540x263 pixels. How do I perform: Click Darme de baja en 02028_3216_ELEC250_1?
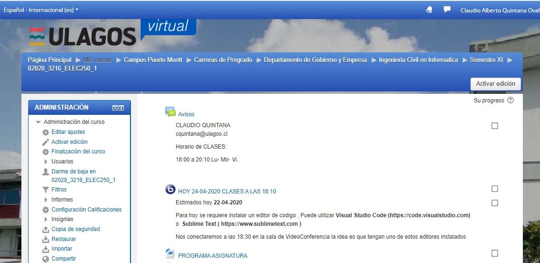(83, 176)
